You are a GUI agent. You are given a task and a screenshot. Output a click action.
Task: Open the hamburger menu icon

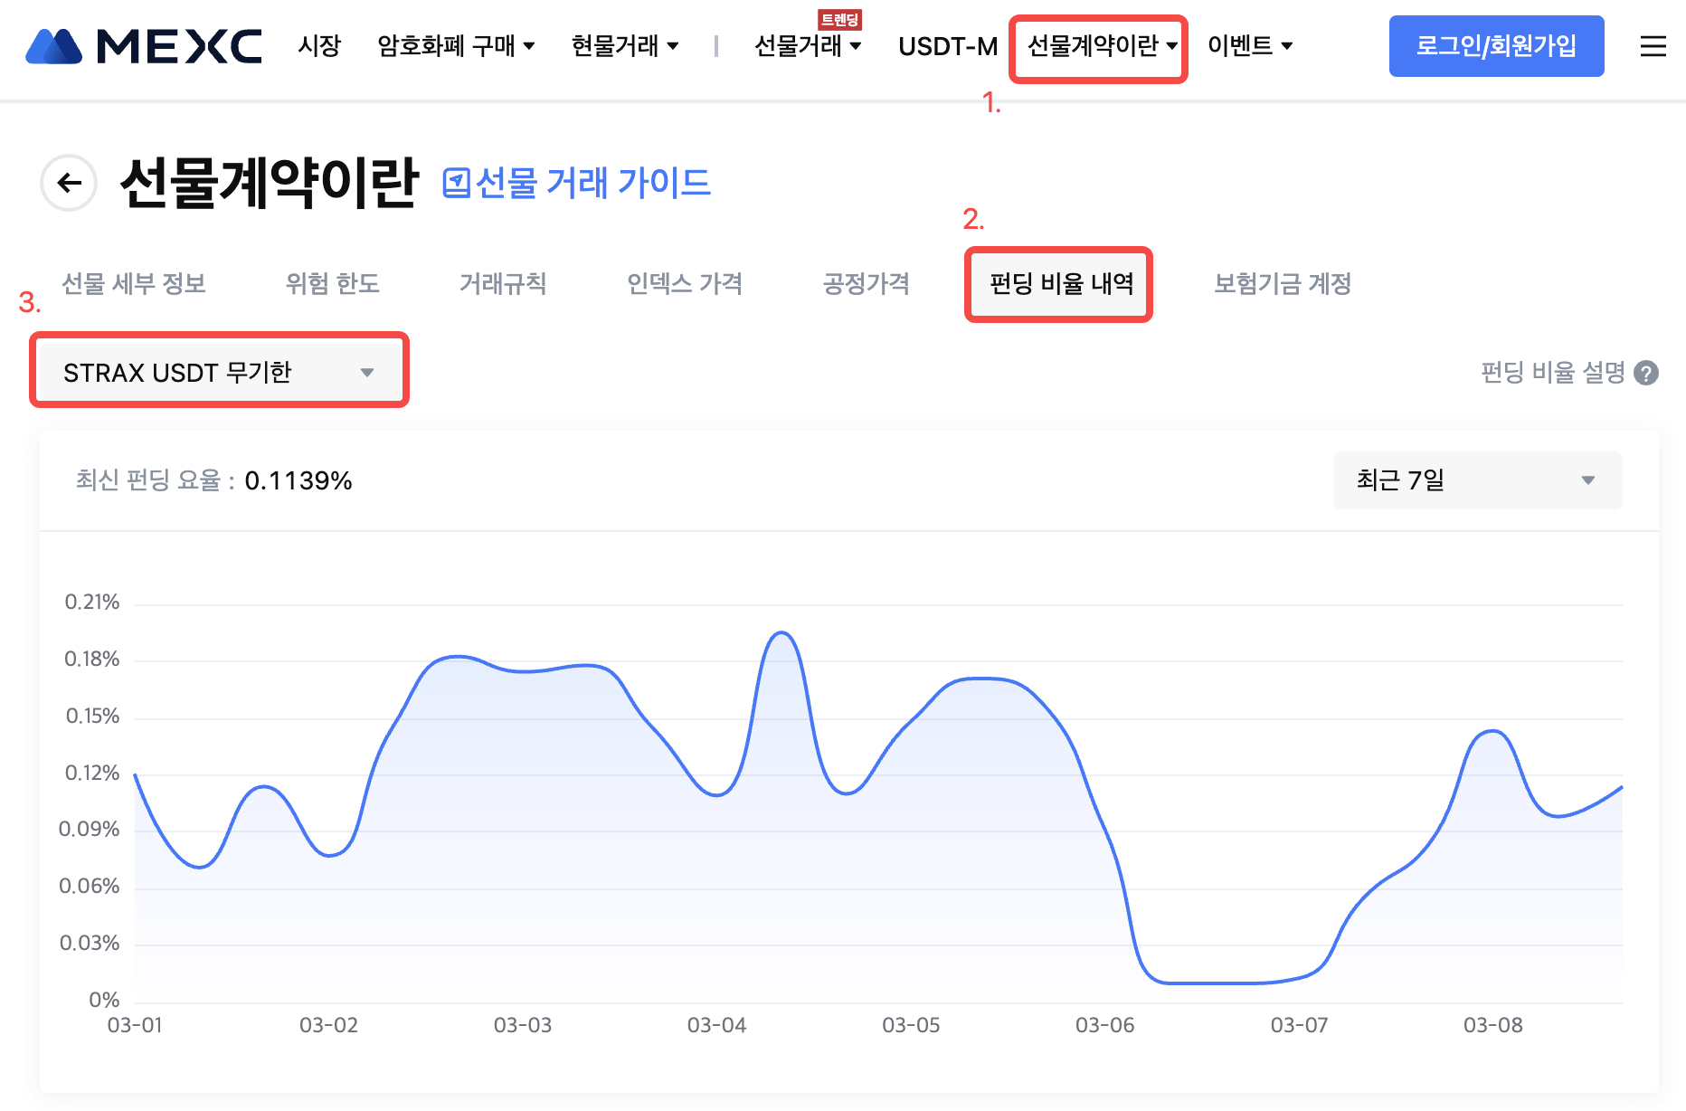(1653, 46)
